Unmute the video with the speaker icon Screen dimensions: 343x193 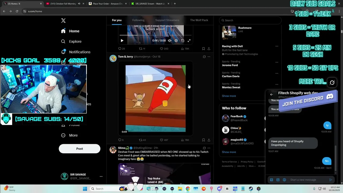point(170,40)
